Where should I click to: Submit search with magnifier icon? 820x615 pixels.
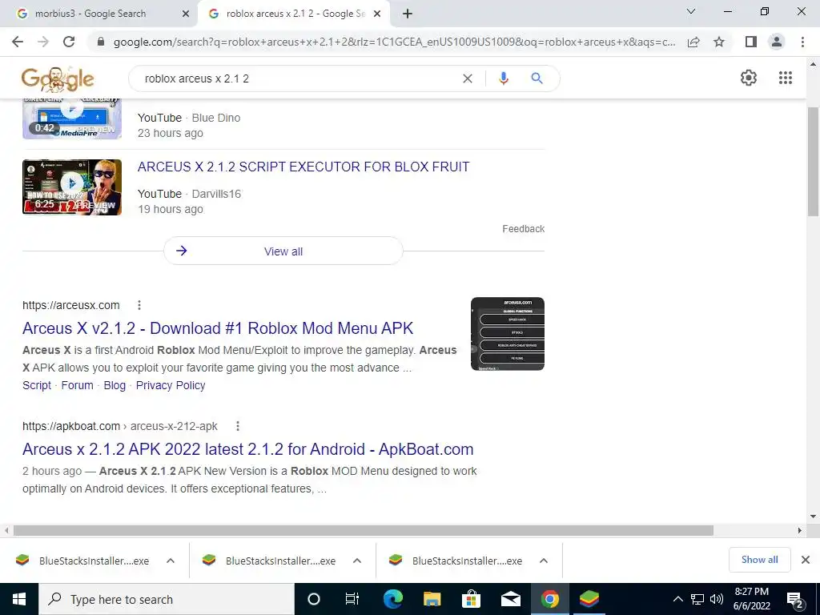click(537, 78)
